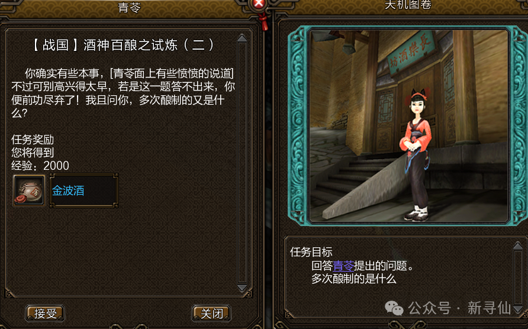Click the 长樂酒坊 signboard in the scene image
This screenshot has width=528, height=329.
(411, 52)
